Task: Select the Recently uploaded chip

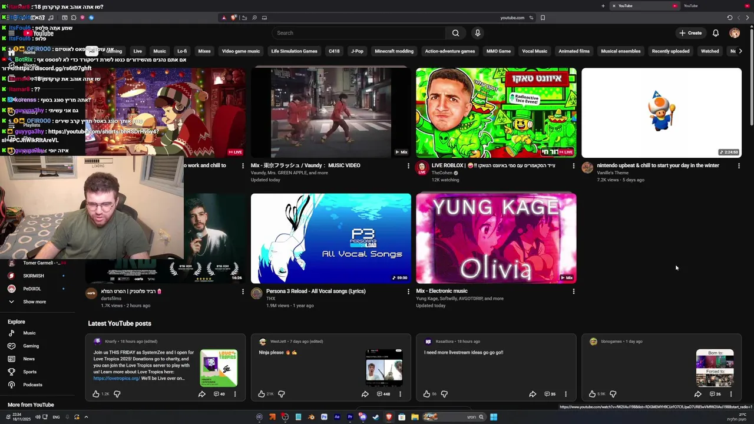Action: click(x=670, y=51)
